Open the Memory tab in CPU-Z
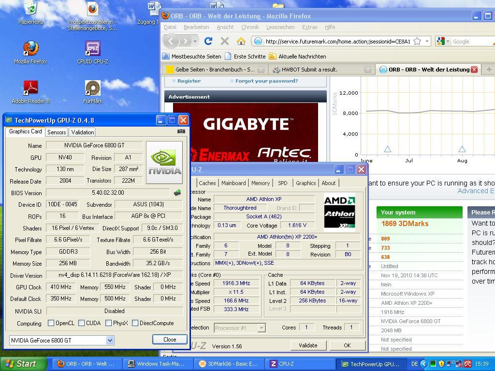The image size is (495, 371). (x=261, y=183)
